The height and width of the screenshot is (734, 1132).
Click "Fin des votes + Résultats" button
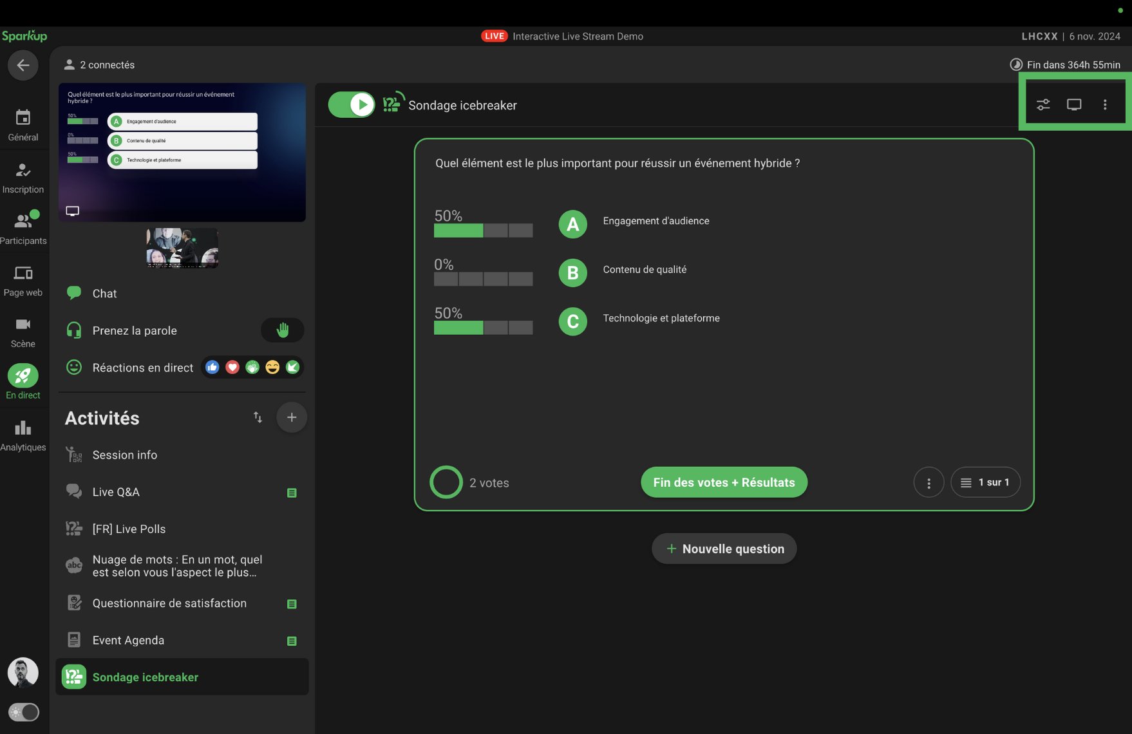[x=724, y=482]
